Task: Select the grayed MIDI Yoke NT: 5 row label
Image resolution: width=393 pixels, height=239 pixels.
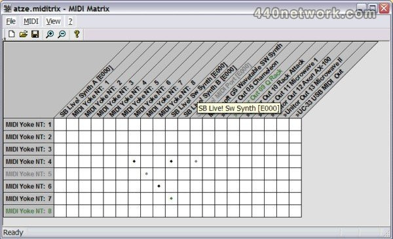Action: point(29,174)
